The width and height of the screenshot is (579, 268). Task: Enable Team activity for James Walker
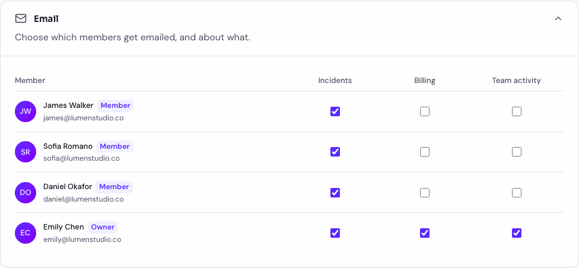pyautogui.click(x=517, y=111)
